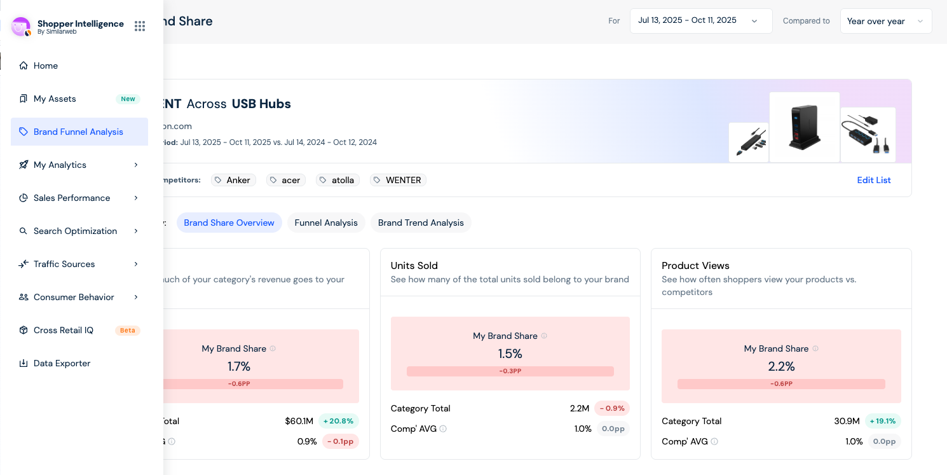This screenshot has height=475, width=947.
Task: Switch to Funnel Analysis tab
Action: point(326,223)
